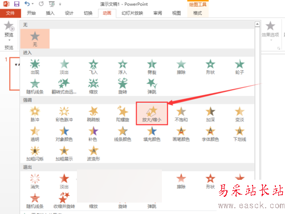Click the gallery scroll up arrow
Screen dimensions: 285x214
point(257,24)
